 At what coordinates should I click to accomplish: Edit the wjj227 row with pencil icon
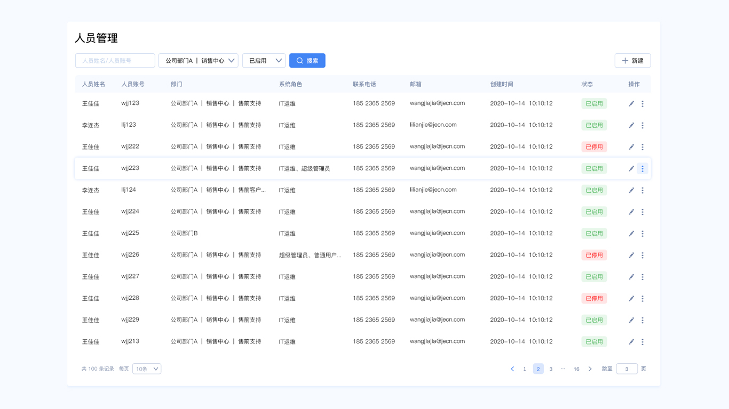(631, 277)
